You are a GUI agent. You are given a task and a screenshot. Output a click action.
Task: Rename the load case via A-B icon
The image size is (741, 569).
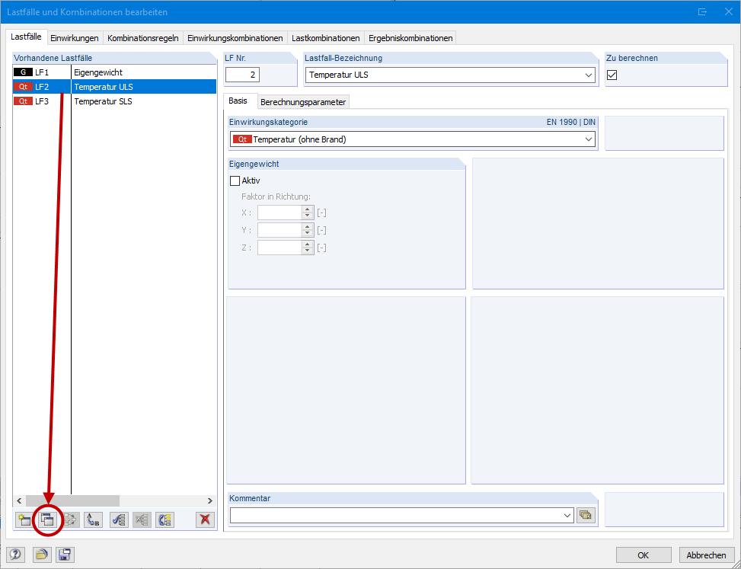point(94,519)
